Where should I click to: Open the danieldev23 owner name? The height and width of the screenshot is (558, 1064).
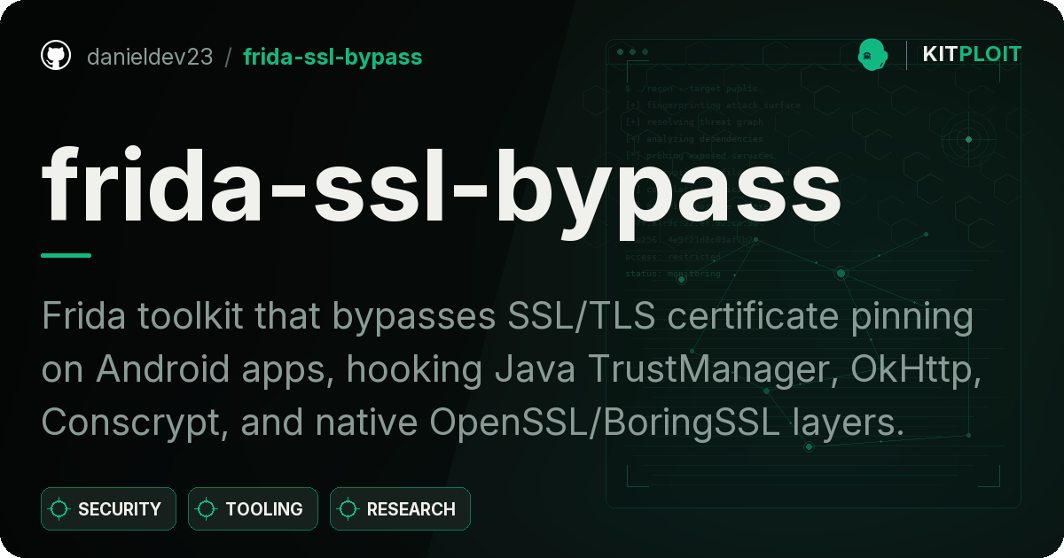tap(150, 57)
